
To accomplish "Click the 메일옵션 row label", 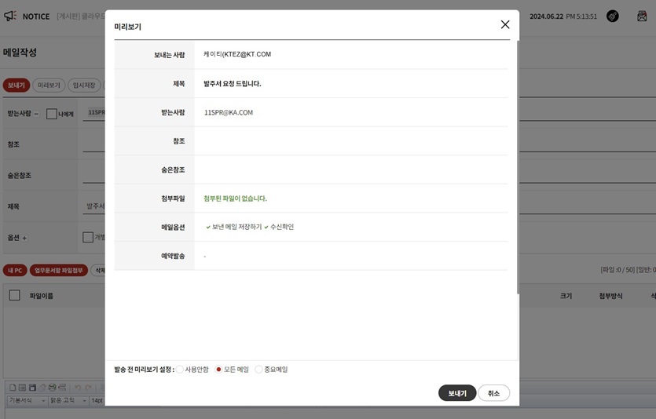I will [173, 228].
